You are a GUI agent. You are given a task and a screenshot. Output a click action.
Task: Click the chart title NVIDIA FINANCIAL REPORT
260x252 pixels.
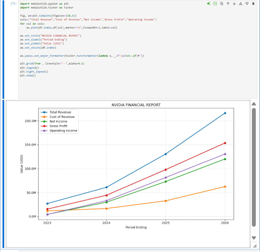136,105
